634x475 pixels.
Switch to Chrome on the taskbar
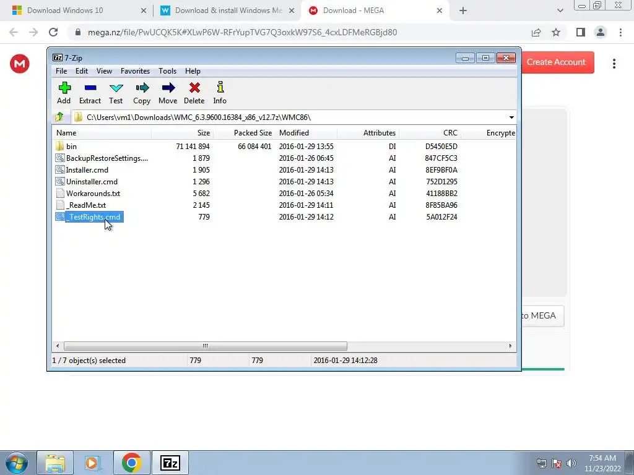click(x=131, y=463)
